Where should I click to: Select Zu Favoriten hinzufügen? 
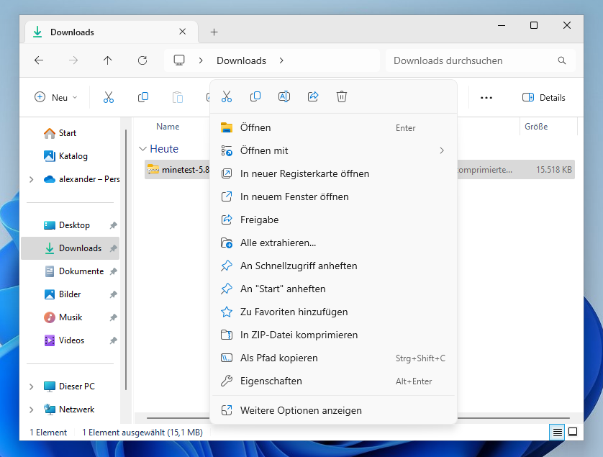click(x=333, y=312)
